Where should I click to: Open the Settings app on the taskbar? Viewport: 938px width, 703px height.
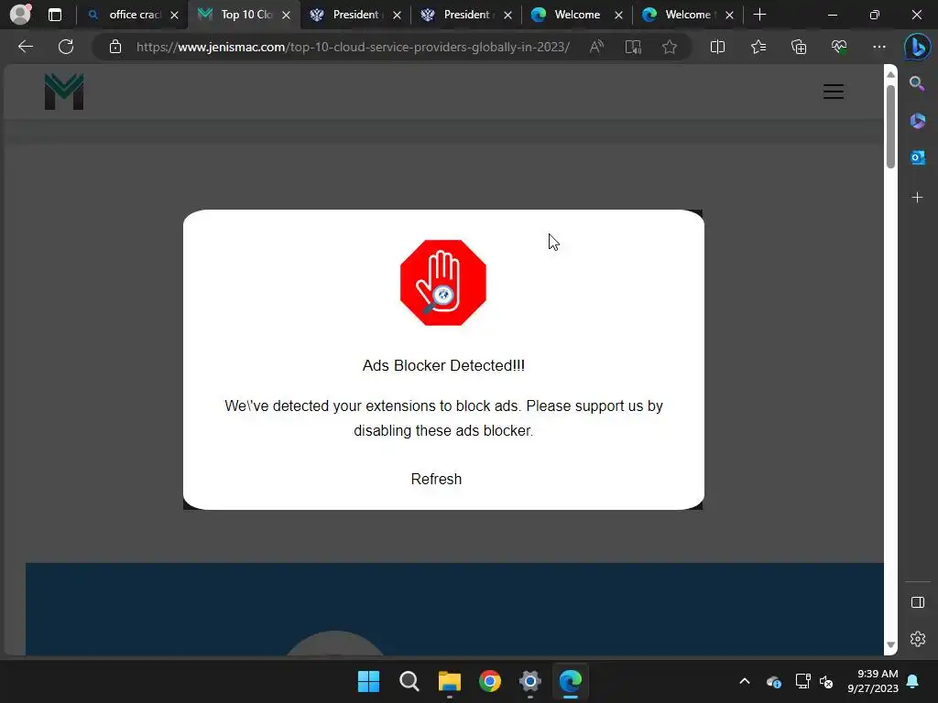pyautogui.click(x=530, y=681)
